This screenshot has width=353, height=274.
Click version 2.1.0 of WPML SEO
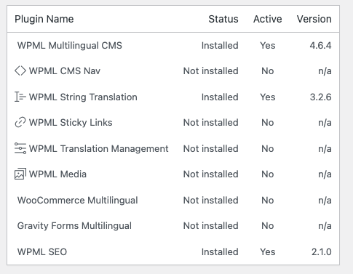coord(322,251)
